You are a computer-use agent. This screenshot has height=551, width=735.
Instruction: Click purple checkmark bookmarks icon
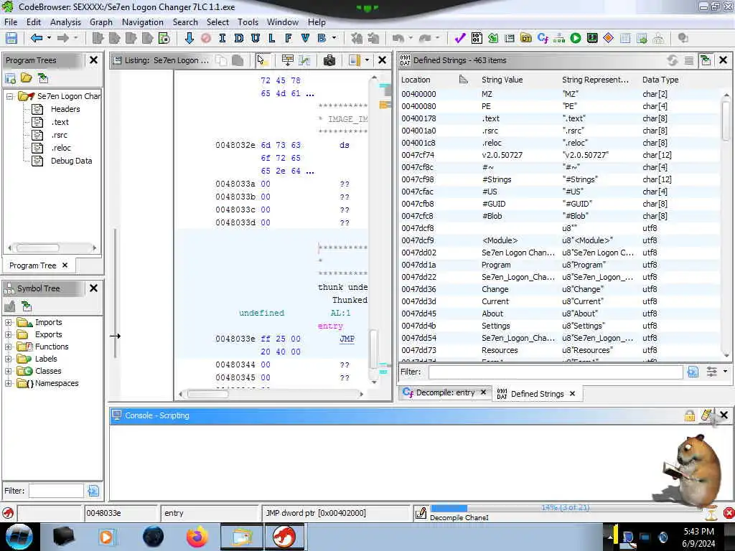click(460, 39)
